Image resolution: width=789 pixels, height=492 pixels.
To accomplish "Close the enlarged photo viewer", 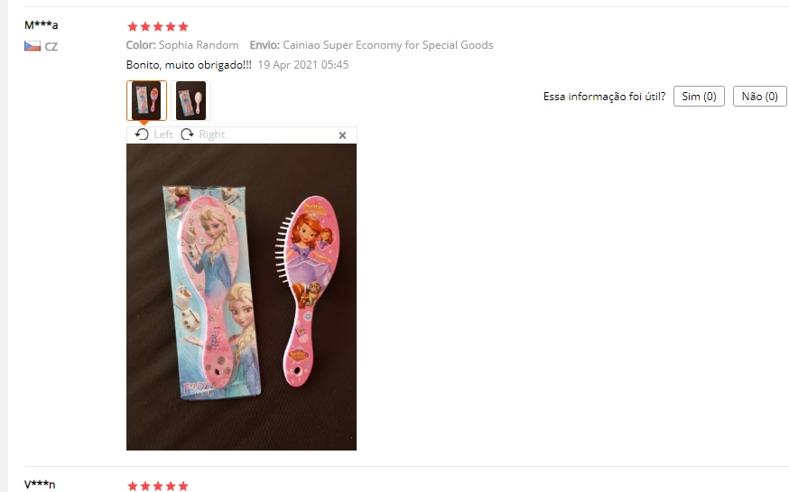I will point(343,135).
